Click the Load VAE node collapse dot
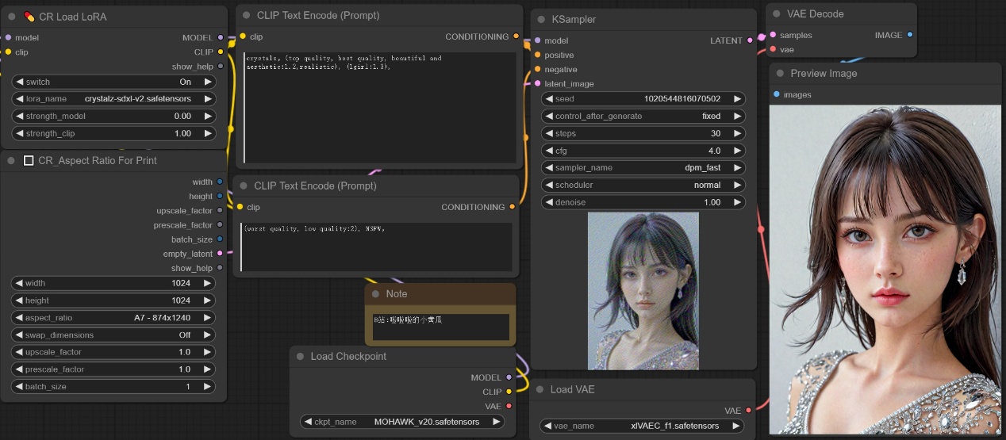Image resolution: width=1006 pixels, height=440 pixels. pos(540,389)
